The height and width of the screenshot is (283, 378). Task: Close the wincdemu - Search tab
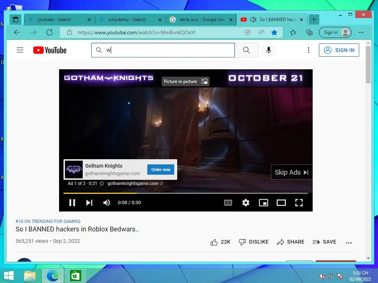pos(160,20)
